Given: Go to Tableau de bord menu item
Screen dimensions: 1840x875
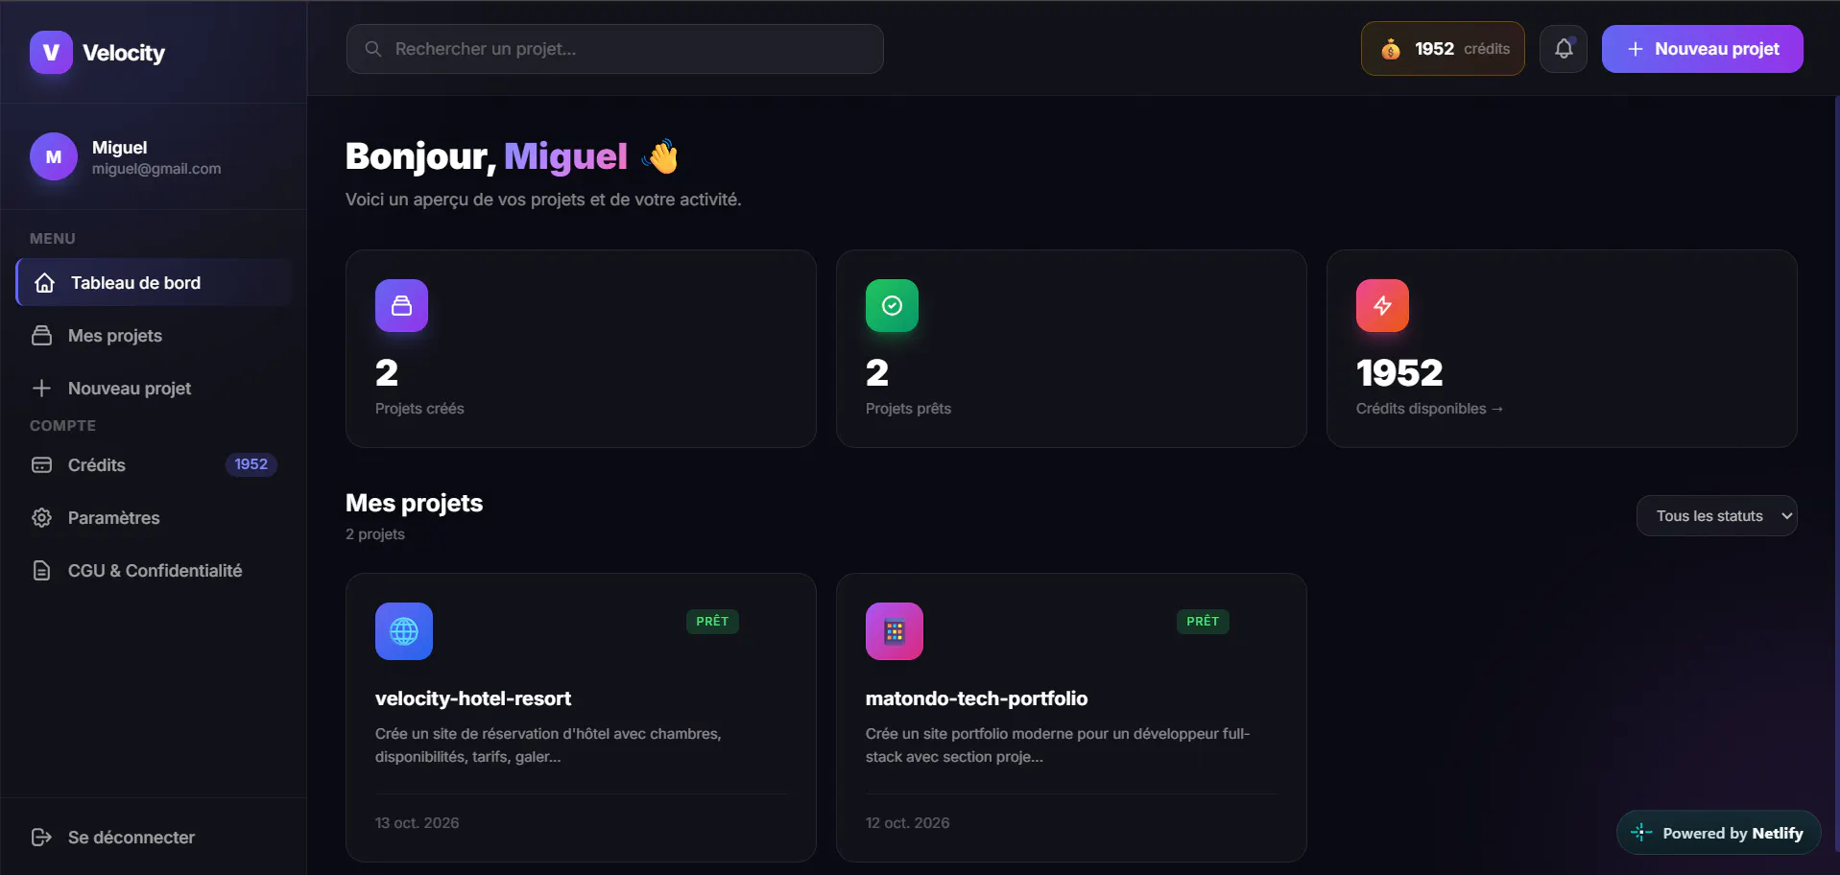Looking at the screenshot, I should (154, 282).
